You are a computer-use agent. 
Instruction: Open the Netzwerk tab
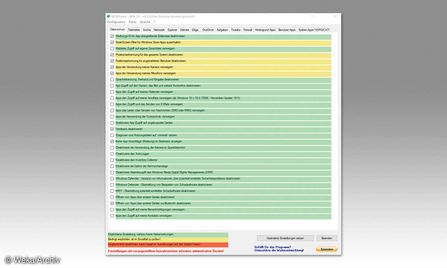159,30
